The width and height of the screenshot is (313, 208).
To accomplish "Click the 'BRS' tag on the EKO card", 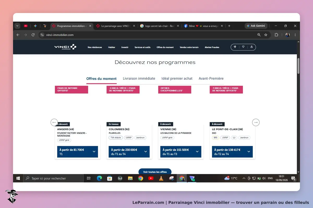I will [215, 138].
